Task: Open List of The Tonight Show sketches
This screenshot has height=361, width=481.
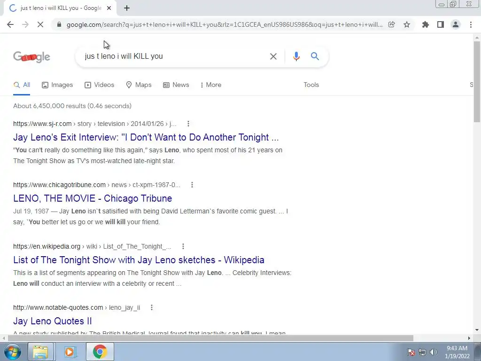Action: pyautogui.click(x=139, y=260)
